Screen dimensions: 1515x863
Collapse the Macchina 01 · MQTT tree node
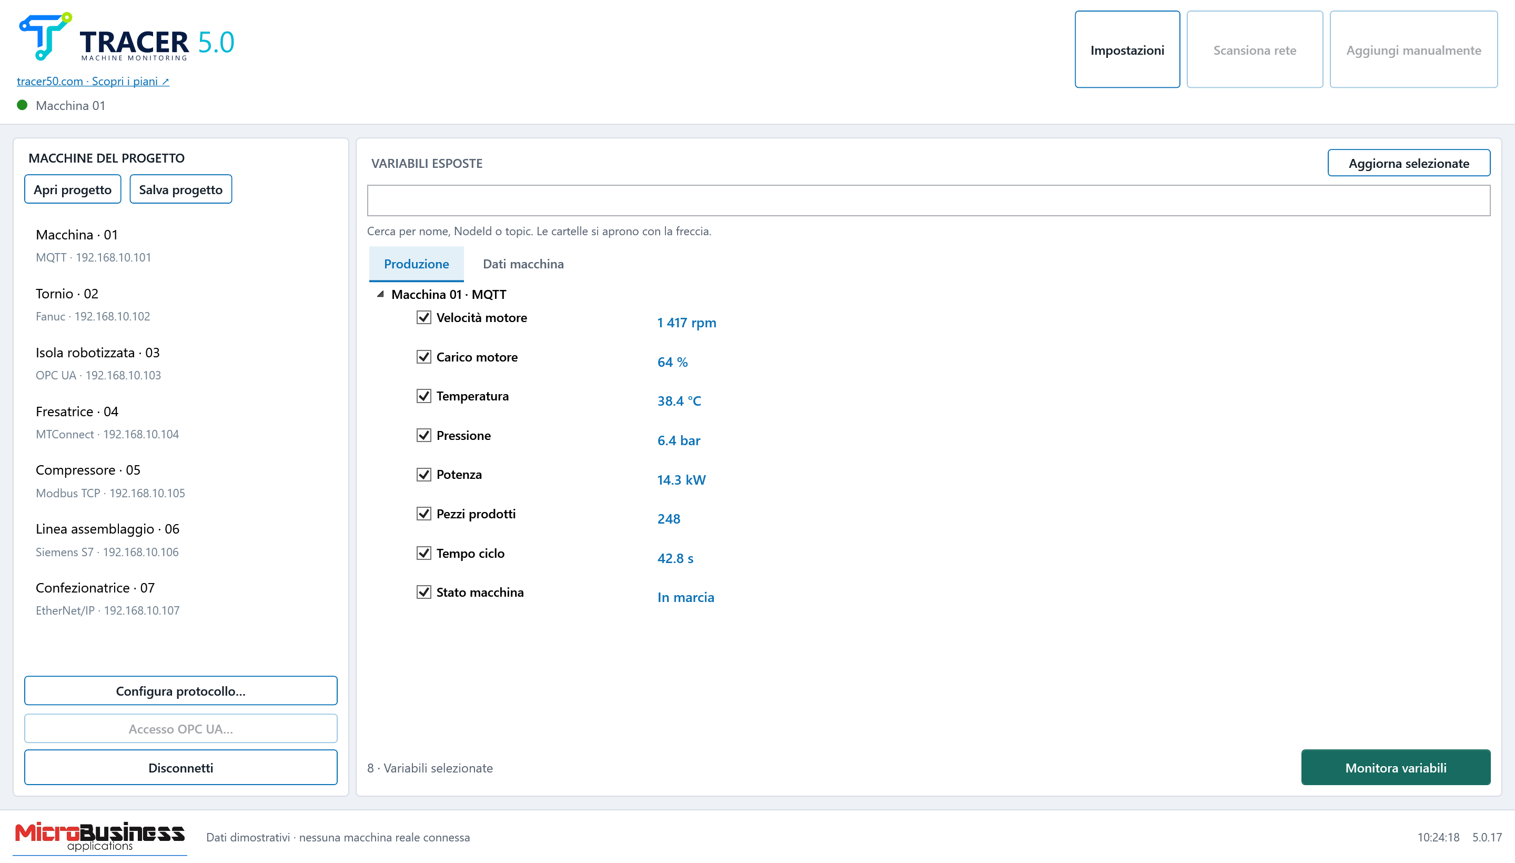point(380,295)
